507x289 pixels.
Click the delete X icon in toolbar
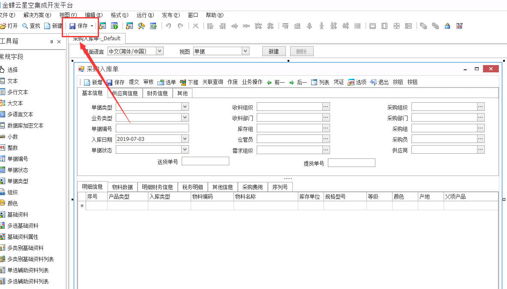195,26
